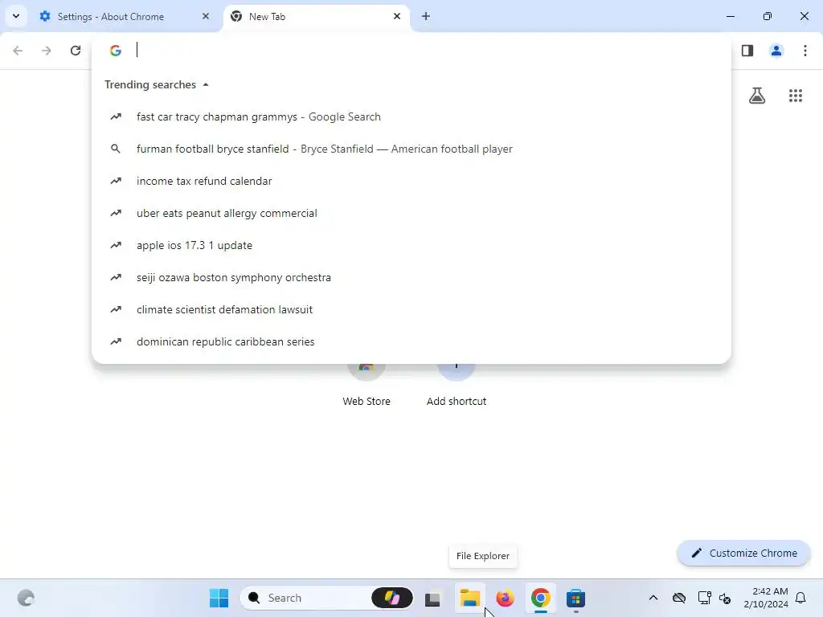Viewport: 823px width, 617px height.
Task: Close the Settings - About Chrome tab
Action: coord(206,16)
